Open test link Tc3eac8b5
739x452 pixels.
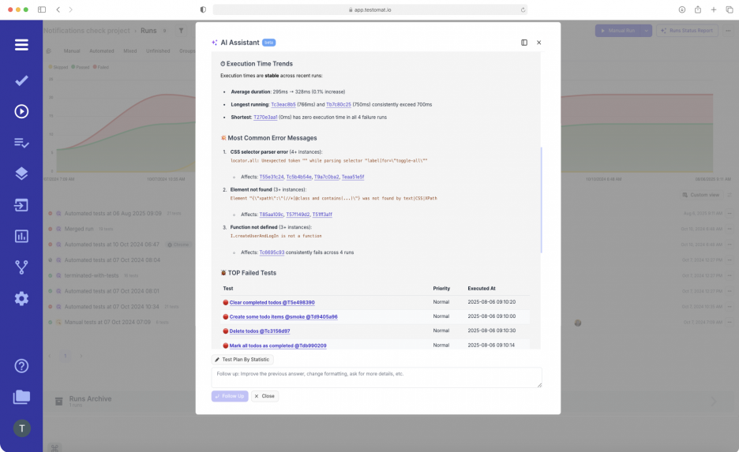pos(283,104)
